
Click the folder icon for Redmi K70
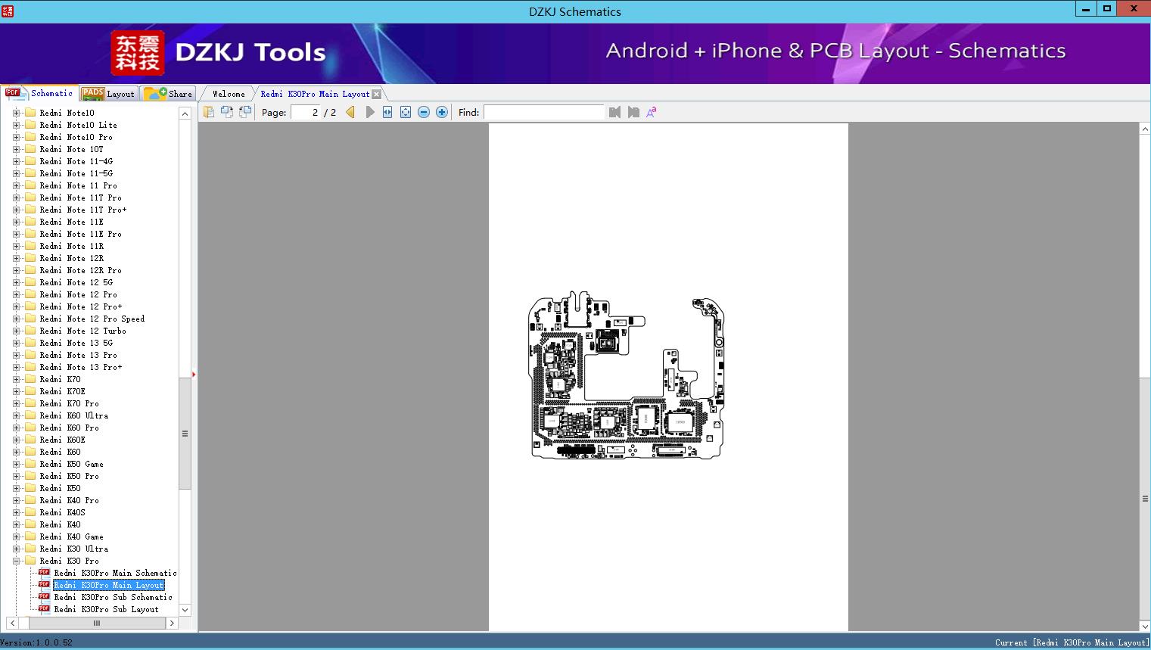point(30,378)
